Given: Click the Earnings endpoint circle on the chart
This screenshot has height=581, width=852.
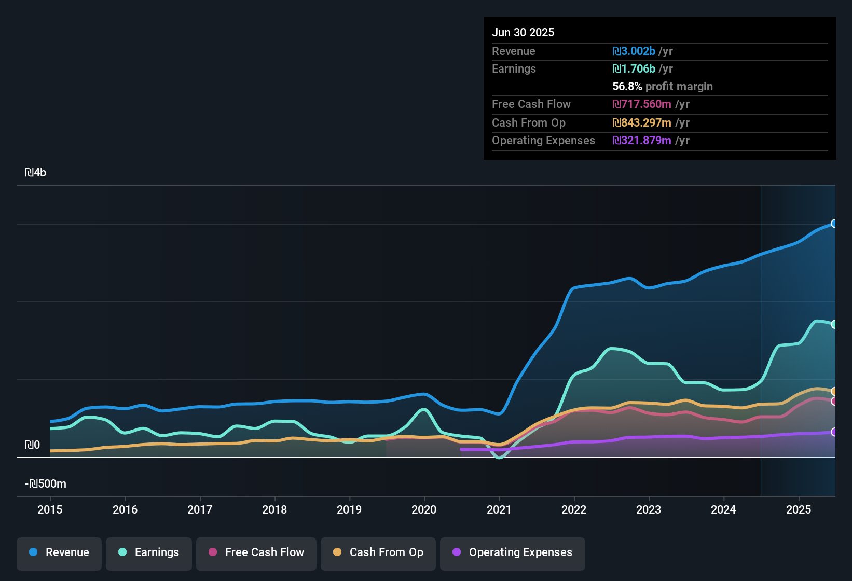Looking at the screenshot, I should (x=834, y=324).
